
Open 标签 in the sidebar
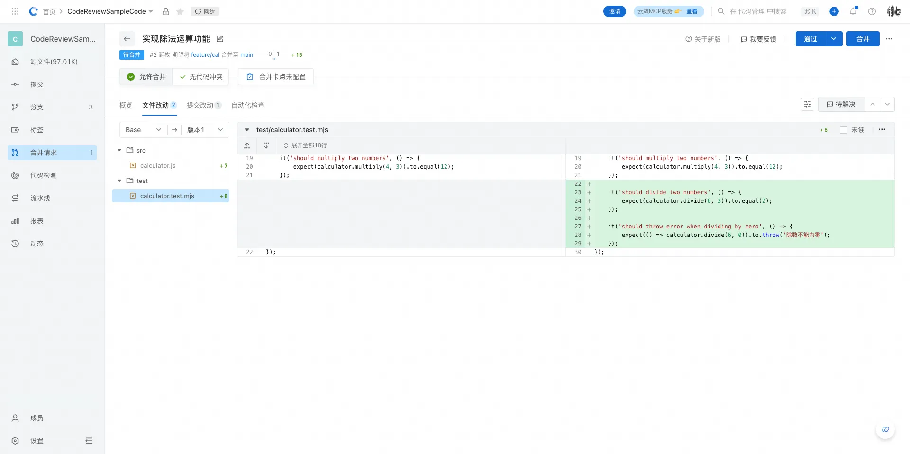52,130
